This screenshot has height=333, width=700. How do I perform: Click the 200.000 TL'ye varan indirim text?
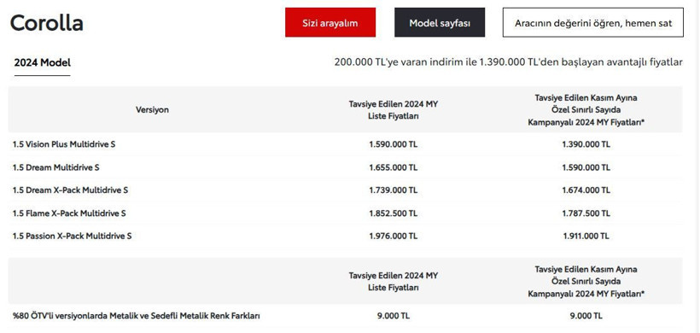point(508,62)
